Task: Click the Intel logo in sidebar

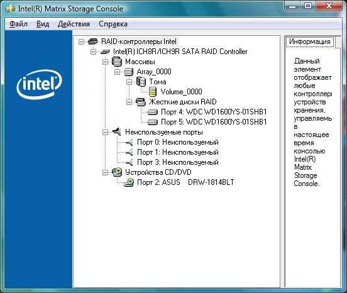Action: click(40, 84)
